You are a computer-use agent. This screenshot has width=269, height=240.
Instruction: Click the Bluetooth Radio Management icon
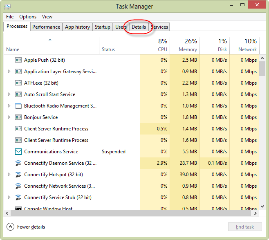point(18,106)
